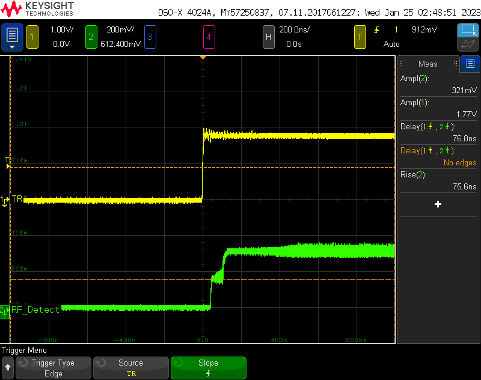Click the Keysight logo

click(x=37, y=9)
